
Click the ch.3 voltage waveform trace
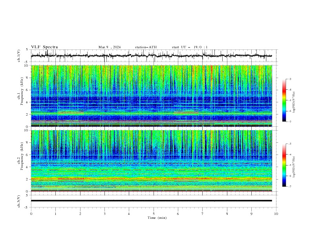pyautogui.click(x=151, y=201)
